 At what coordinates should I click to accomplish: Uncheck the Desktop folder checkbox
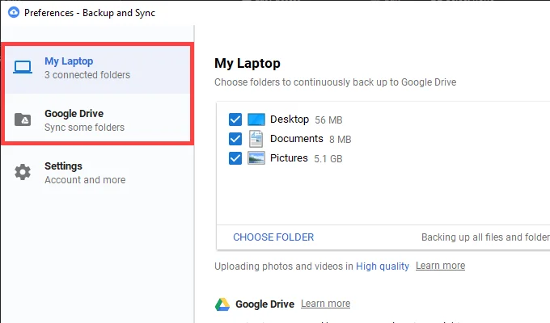click(235, 120)
